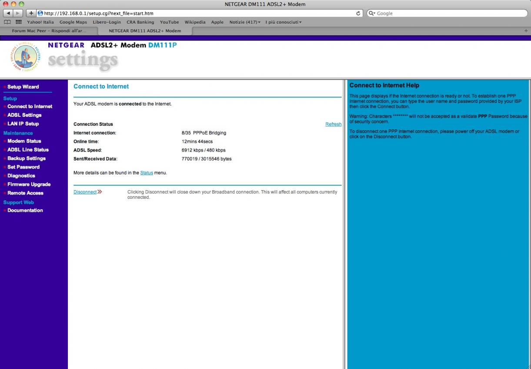Switch to the Forum Mac Peer tab
531x369 pixels.
coord(49,31)
